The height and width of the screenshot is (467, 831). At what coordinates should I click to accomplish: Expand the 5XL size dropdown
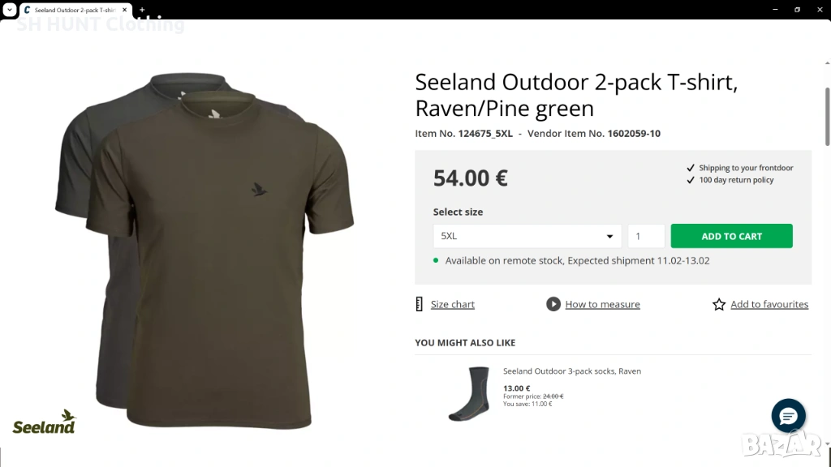[527, 236]
